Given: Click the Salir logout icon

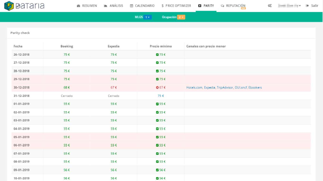Looking at the screenshot, I should [x=307, y=6].
